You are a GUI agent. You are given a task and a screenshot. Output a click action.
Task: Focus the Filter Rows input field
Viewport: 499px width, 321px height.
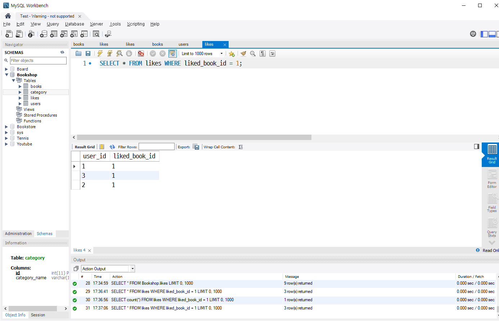click(157, 147)
